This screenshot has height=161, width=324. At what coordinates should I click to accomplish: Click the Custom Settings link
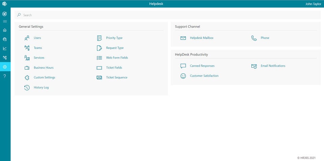[x=45, y=77]
